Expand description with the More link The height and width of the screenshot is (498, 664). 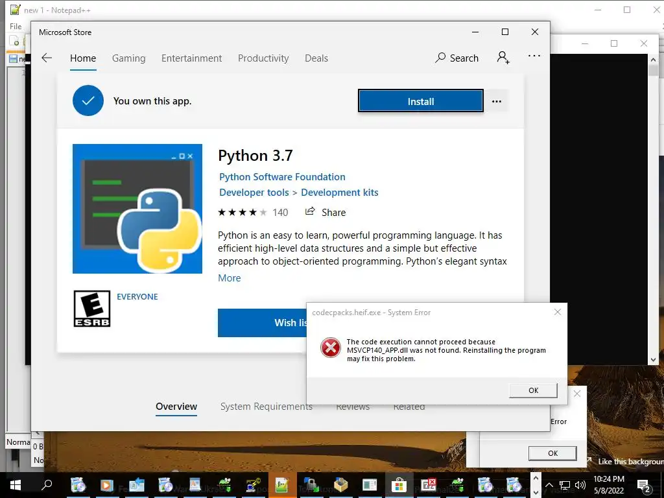pos(229,278)
